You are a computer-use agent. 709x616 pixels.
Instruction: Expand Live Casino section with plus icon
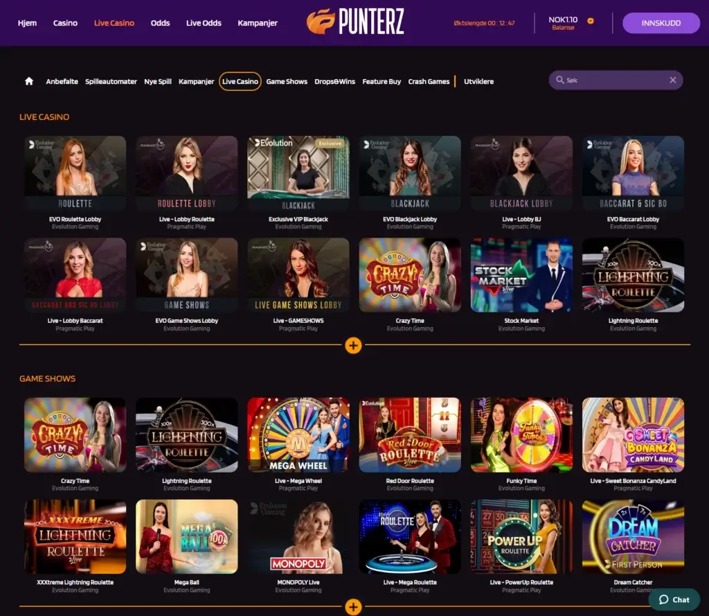tap(353, 345)
